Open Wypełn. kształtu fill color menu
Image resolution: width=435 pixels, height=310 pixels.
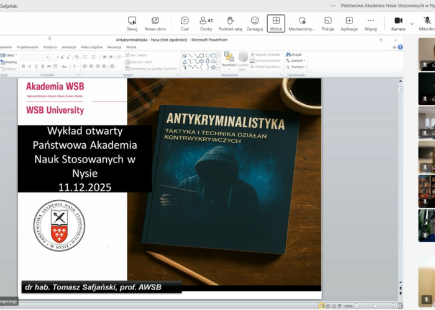[267, 55]
